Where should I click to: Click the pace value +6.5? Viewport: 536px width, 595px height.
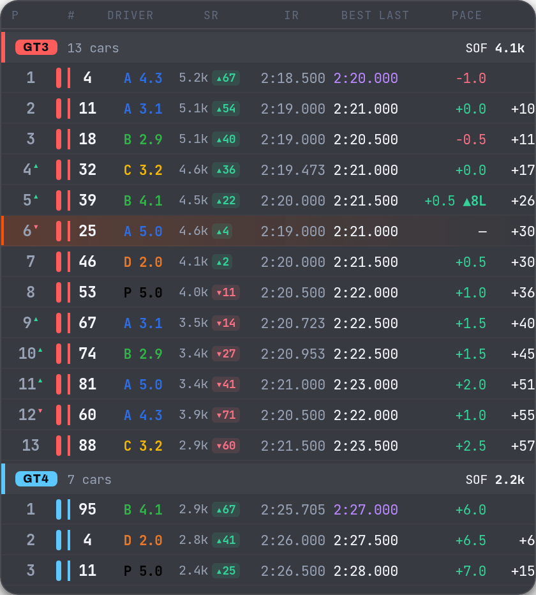point(471,540)
